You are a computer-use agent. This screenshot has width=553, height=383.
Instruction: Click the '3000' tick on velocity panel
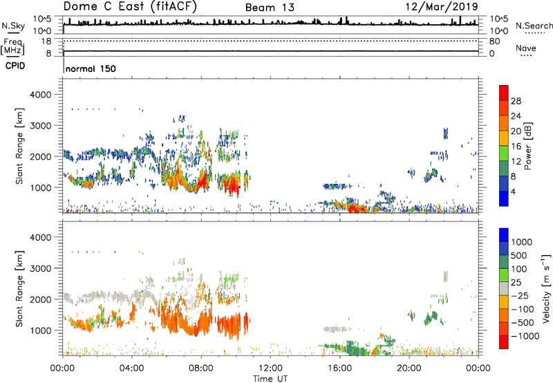[40, 268]
